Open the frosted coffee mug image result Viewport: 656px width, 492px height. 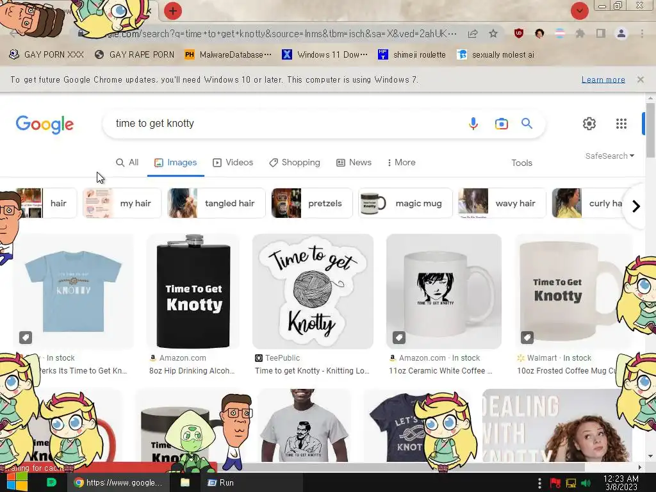pos(573,291)
